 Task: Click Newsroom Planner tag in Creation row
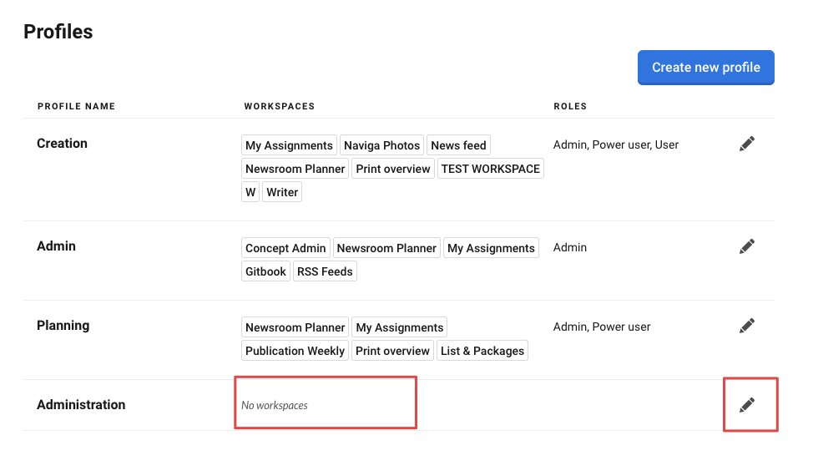click(295, 169)
